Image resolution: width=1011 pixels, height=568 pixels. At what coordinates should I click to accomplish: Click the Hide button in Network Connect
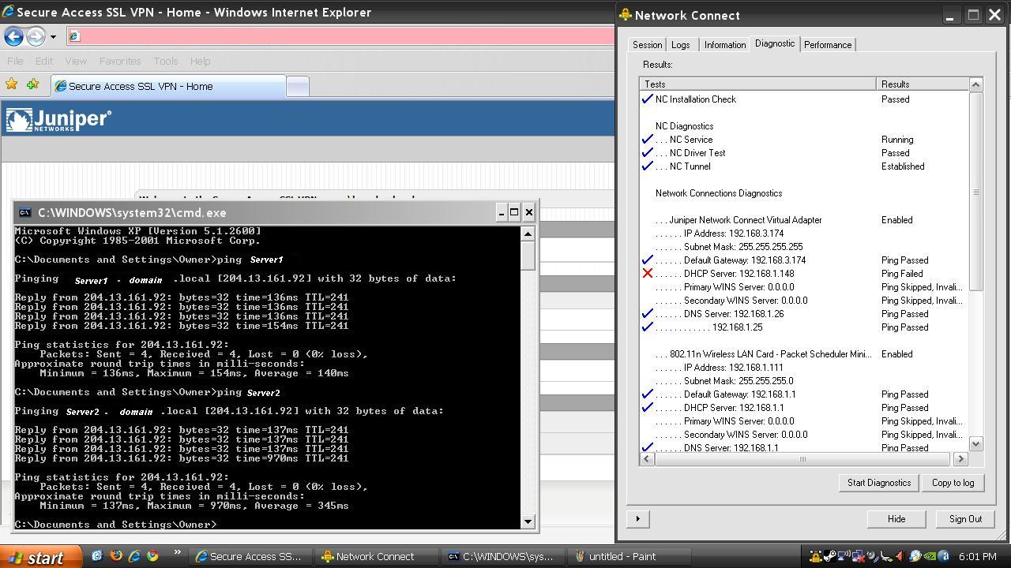pyautogui.click(x=896, y=519)
